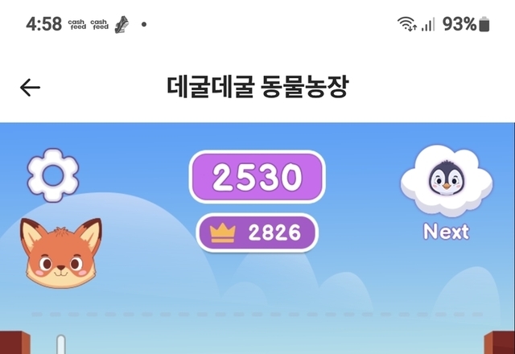Viewport: 515px width, 354px height.
Task: Tap the penguin in the Next cloud
Action: (447, 178)
